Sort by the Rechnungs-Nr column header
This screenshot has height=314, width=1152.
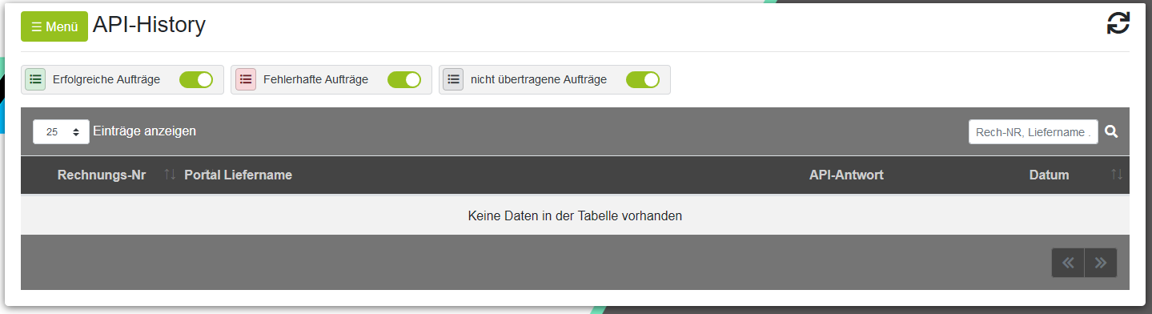coord(102,175)
